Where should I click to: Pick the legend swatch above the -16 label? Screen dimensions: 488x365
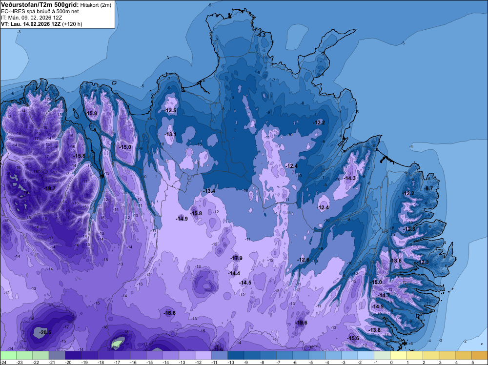[x=138, y=355]
